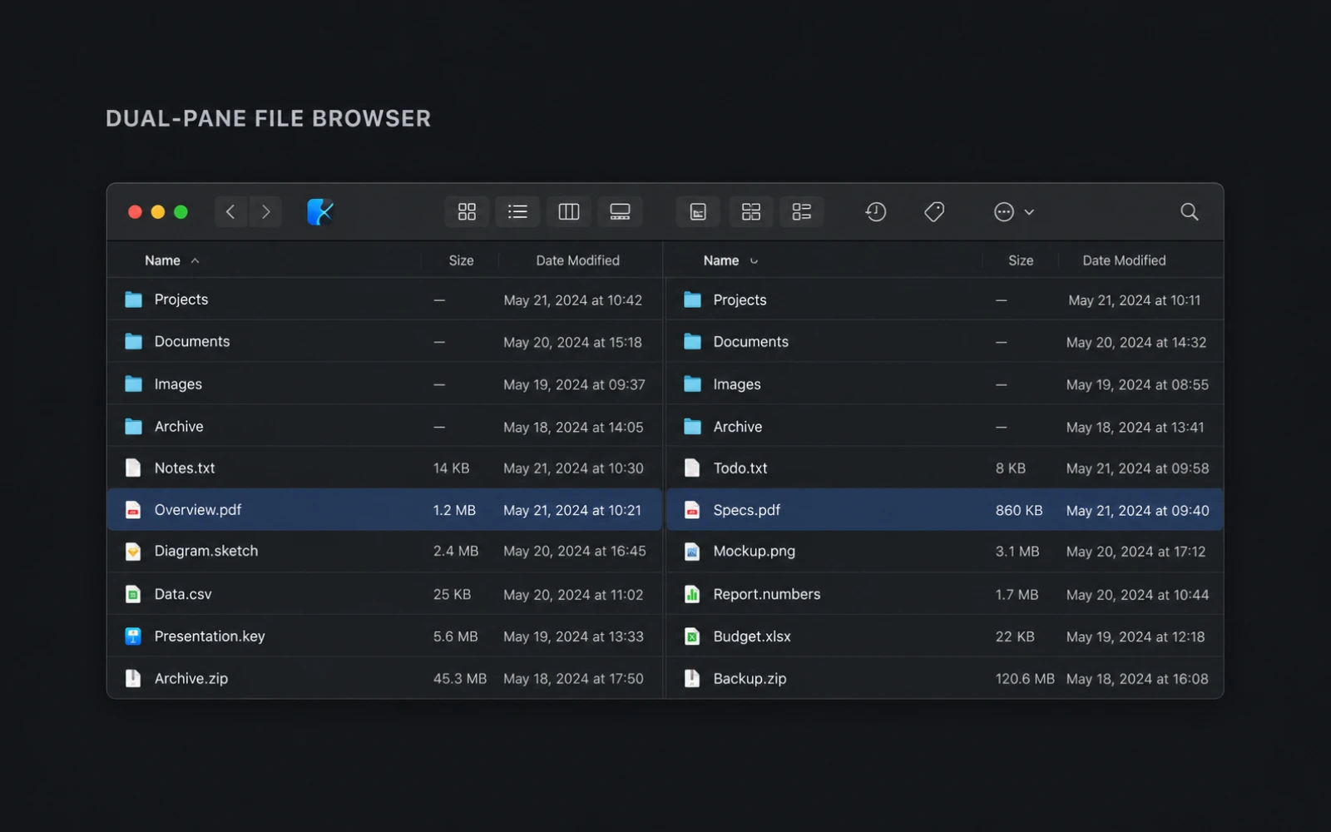Select Presentation.key file

click(384, 636)
